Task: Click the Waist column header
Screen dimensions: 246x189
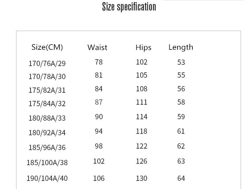Action: tap(97, 47)
